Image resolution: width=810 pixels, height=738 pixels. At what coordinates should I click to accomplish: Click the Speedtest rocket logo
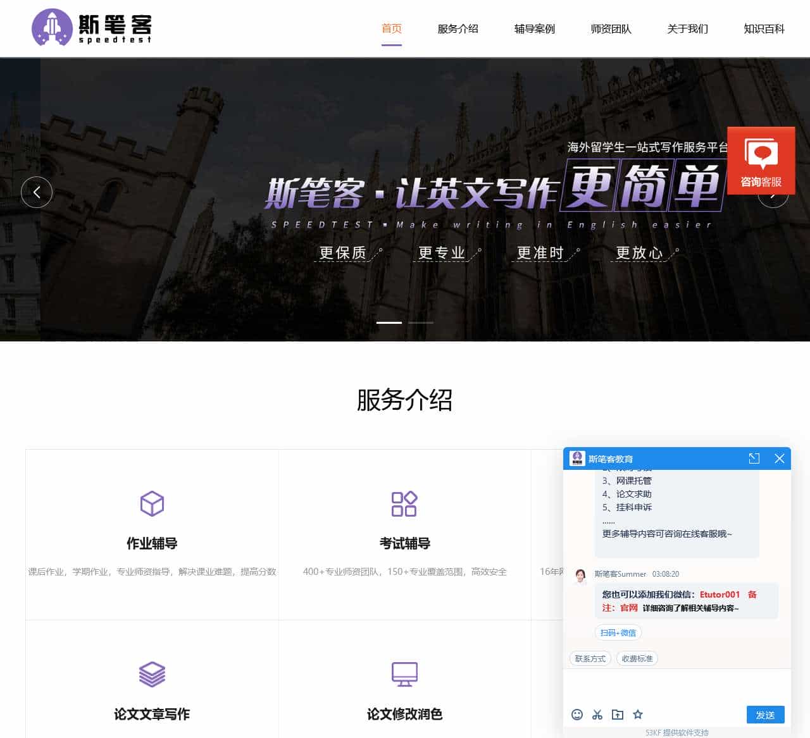53,28
